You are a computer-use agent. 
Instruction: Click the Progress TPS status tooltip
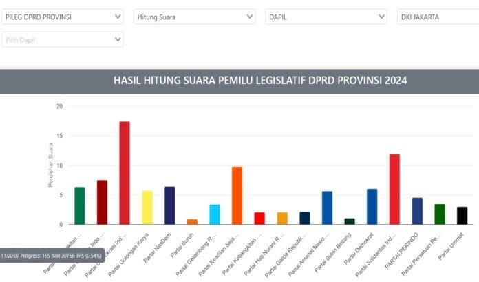52,255
